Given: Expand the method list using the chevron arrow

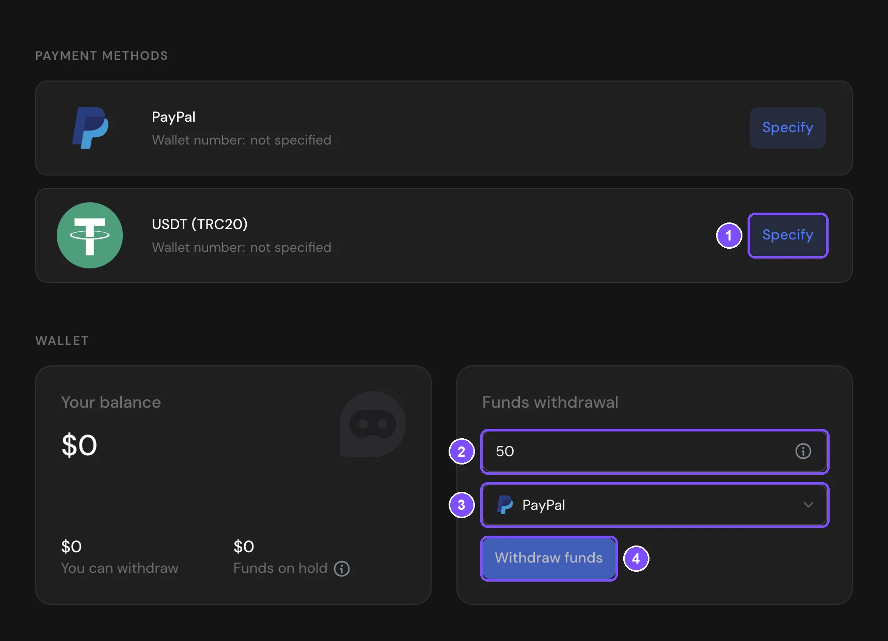Looking at the screenshot, I should [808, 505].
